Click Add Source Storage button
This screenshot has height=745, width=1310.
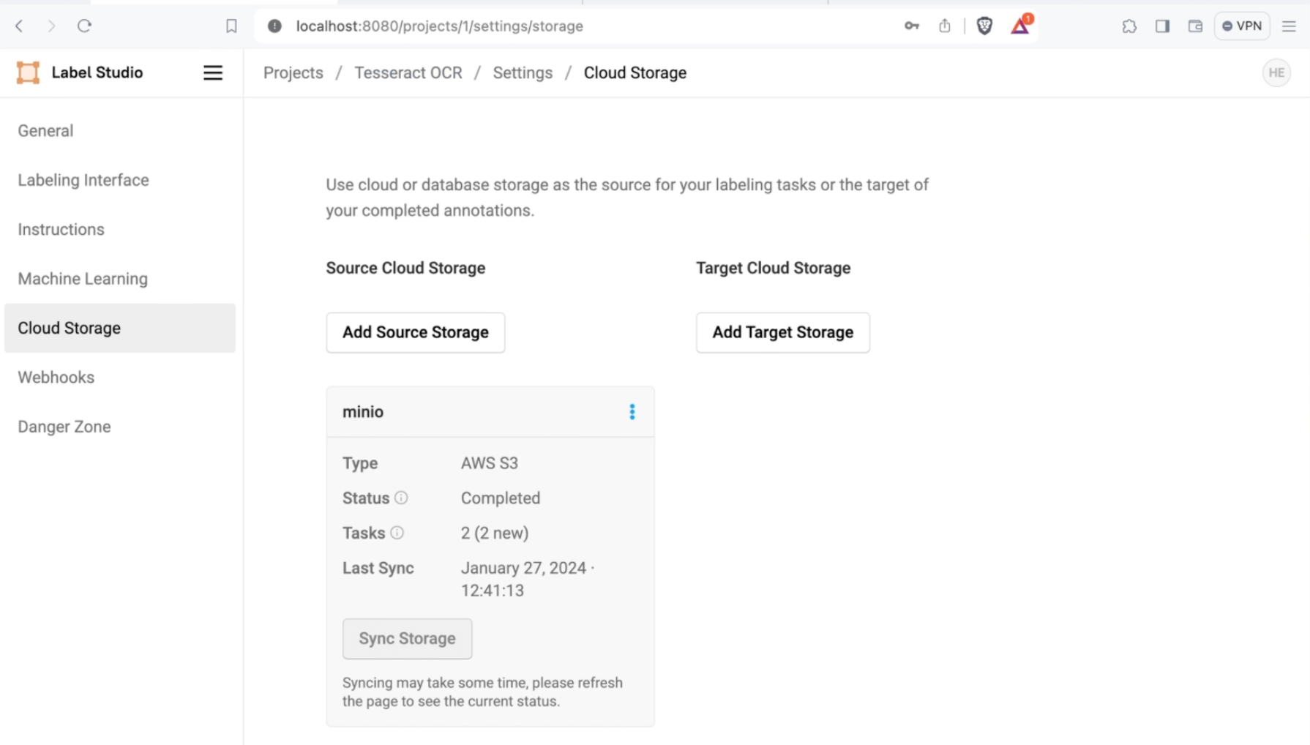coord(416,332)
